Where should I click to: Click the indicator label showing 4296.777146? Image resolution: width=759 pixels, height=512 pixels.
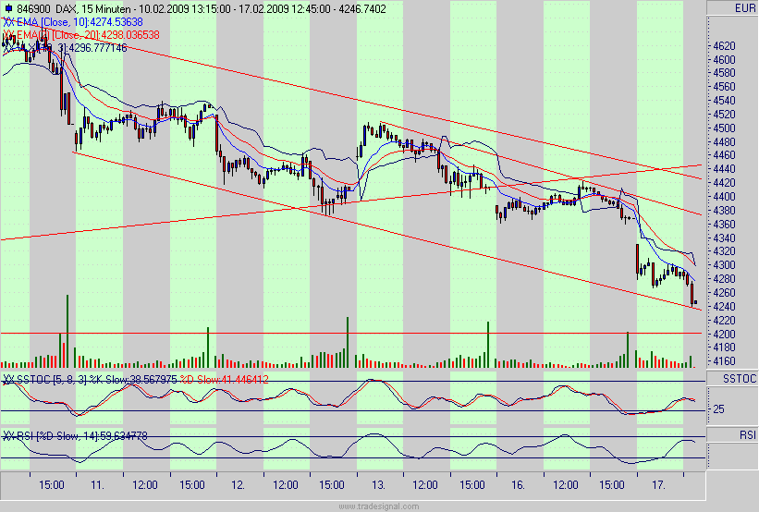click(x=65, y=48)
